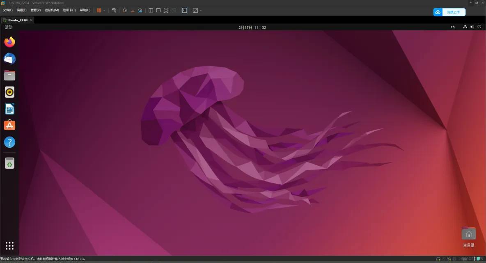The height and width of the screenshot is (263, 486).
Task: Toggle the library sidebar view icon
Action: pos(151,10)
